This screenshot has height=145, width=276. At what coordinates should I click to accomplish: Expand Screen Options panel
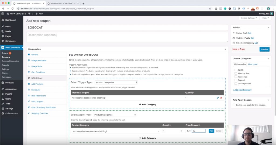point(249,18)
